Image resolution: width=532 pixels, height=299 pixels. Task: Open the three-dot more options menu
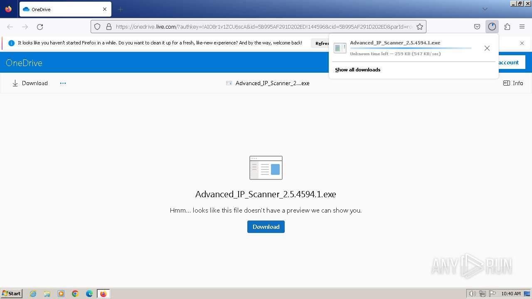click(x=63, y=83)
